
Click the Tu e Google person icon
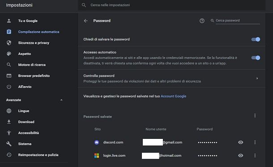coord(9,21)
